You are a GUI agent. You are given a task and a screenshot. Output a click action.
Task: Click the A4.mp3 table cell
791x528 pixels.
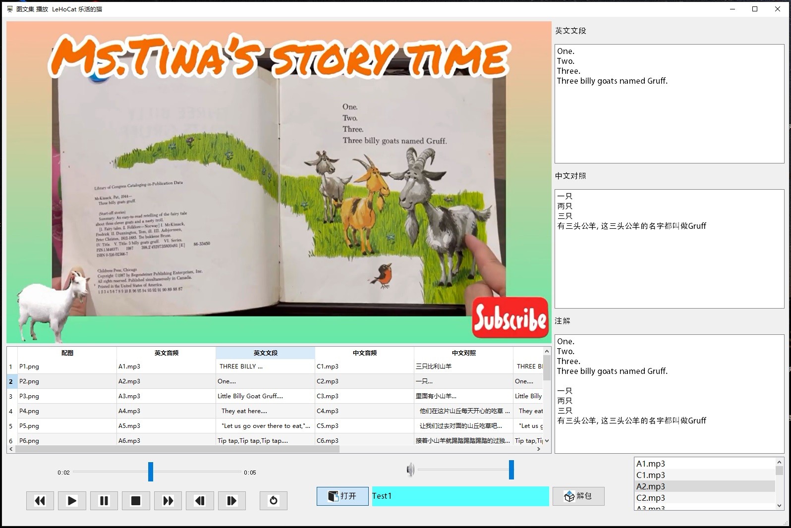coord(166,411)
